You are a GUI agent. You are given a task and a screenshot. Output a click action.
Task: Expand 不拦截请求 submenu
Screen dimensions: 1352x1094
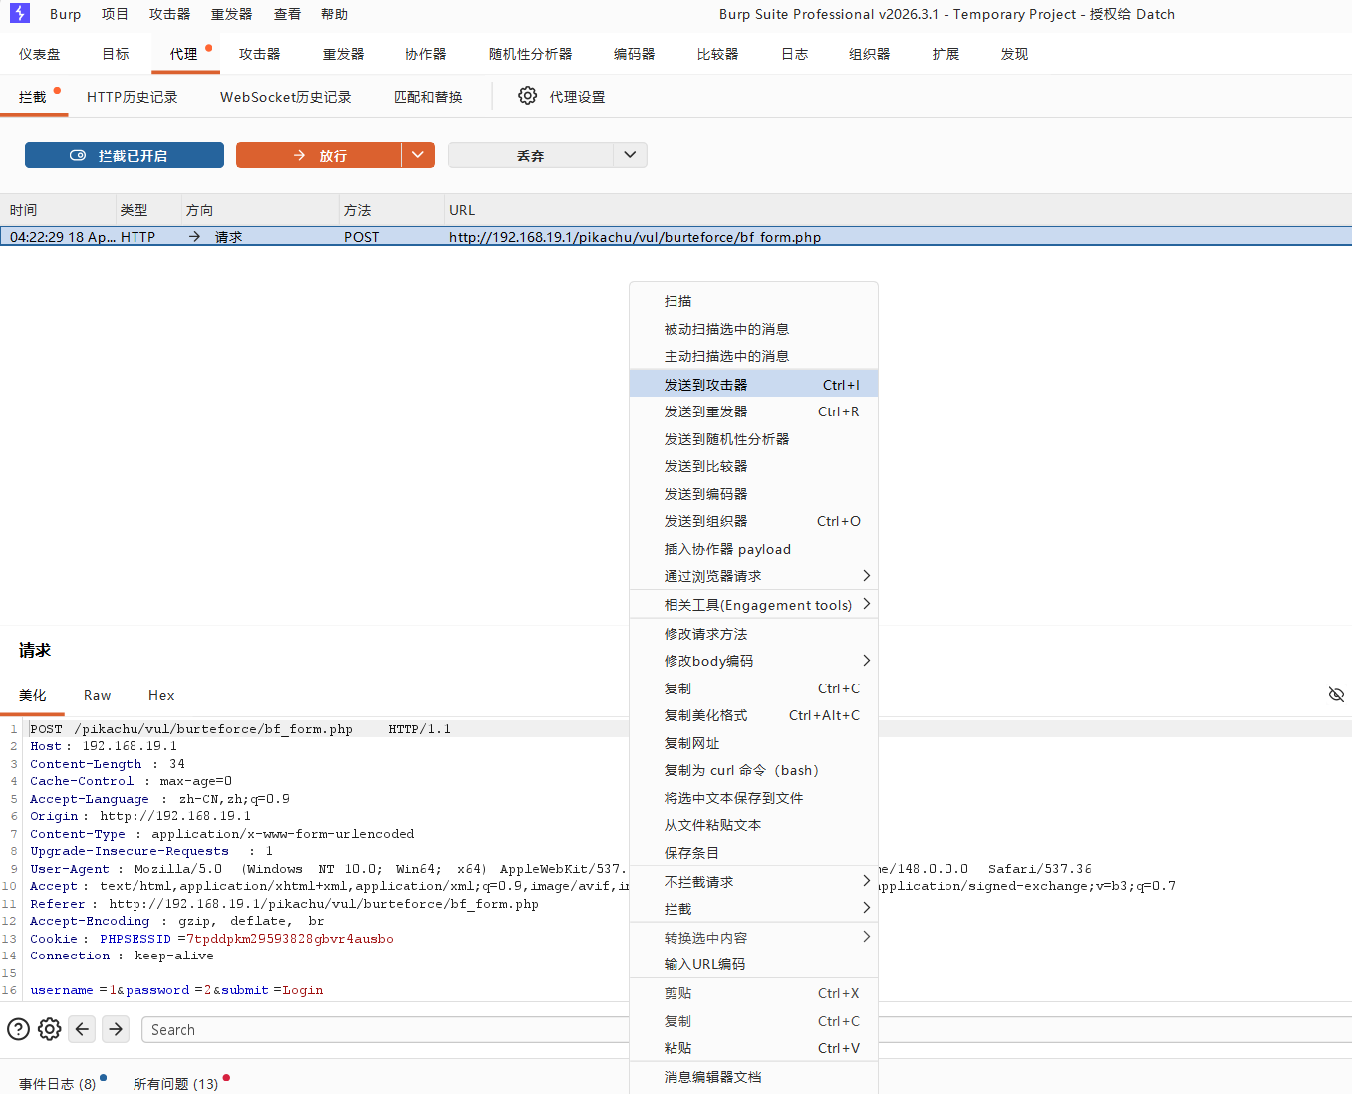(x=753, y=882)
